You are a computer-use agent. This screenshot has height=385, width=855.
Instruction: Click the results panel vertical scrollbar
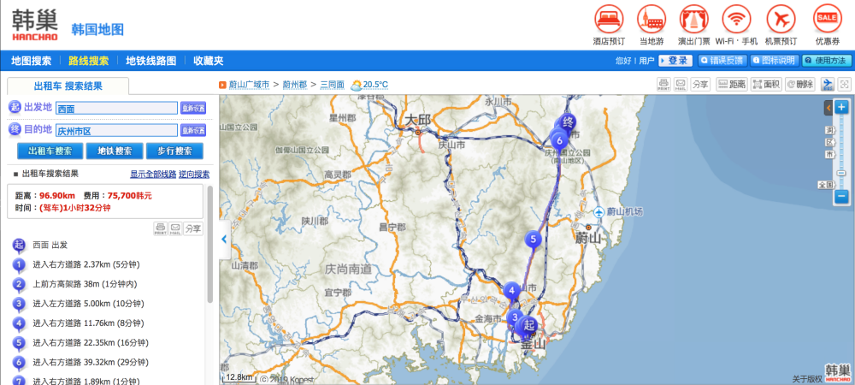pyautogui.click(x=210, y=246)
